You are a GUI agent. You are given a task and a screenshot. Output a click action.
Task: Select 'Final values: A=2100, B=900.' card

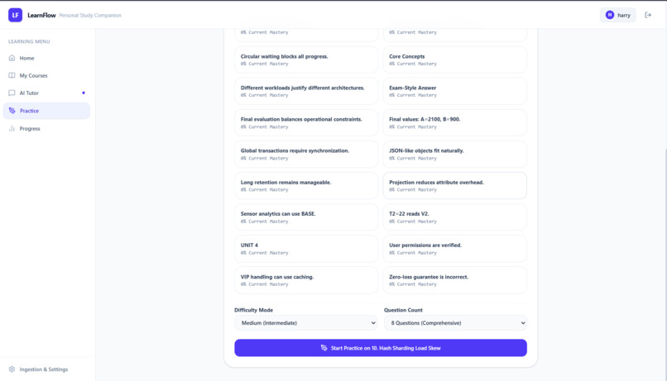tap(454, 123)
